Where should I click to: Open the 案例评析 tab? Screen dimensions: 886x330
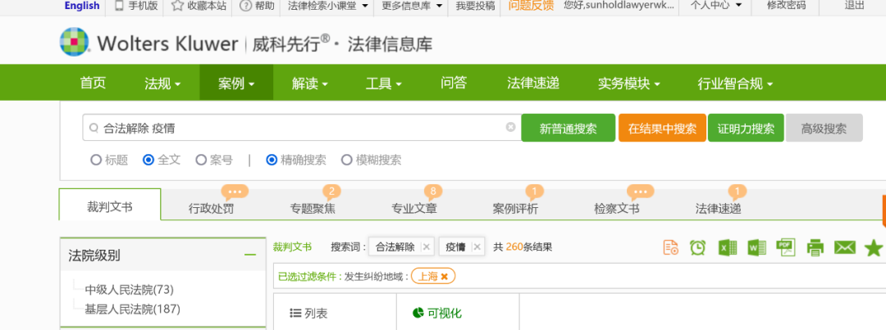tap(515, 208)
